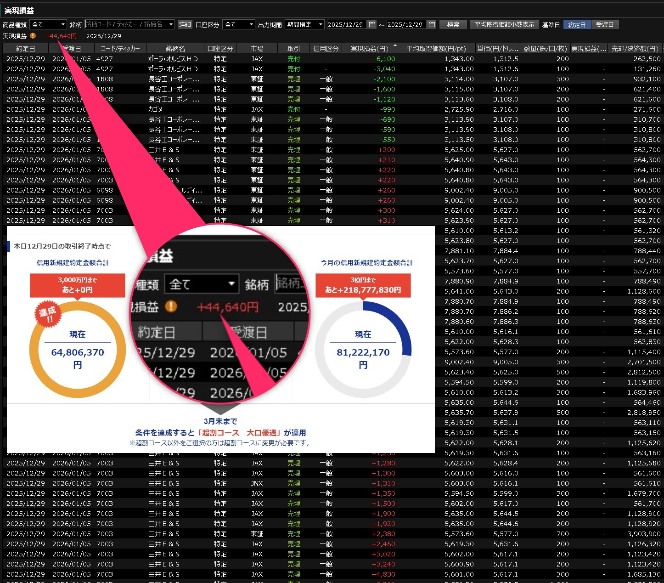Click the 詳細 button
This screenshot has height=583, width=664.
pos(185,25)
